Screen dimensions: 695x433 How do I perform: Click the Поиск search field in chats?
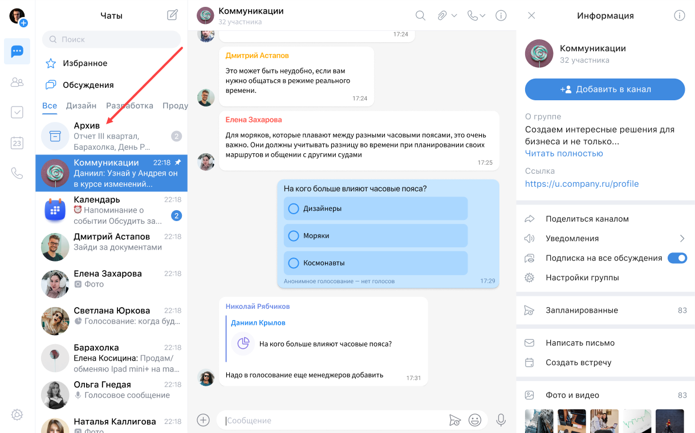[111, 39]
